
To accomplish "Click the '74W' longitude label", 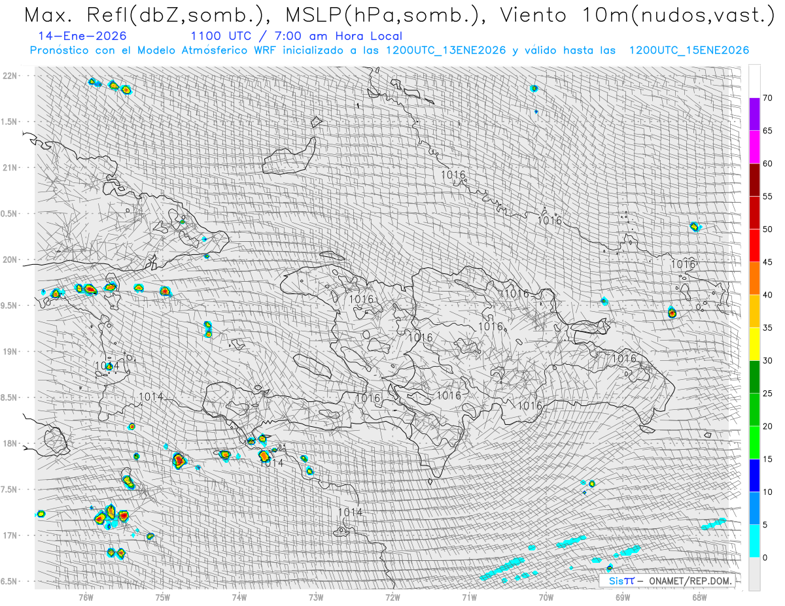I will (x=239, y=597).
